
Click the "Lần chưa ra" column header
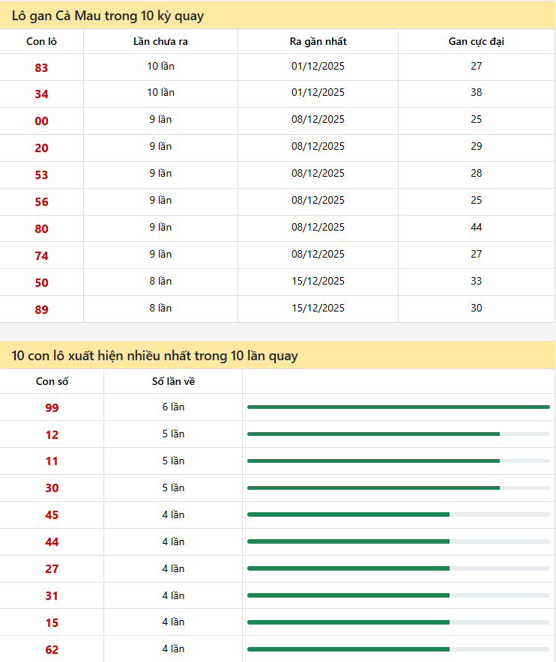(x=160, y=41)
